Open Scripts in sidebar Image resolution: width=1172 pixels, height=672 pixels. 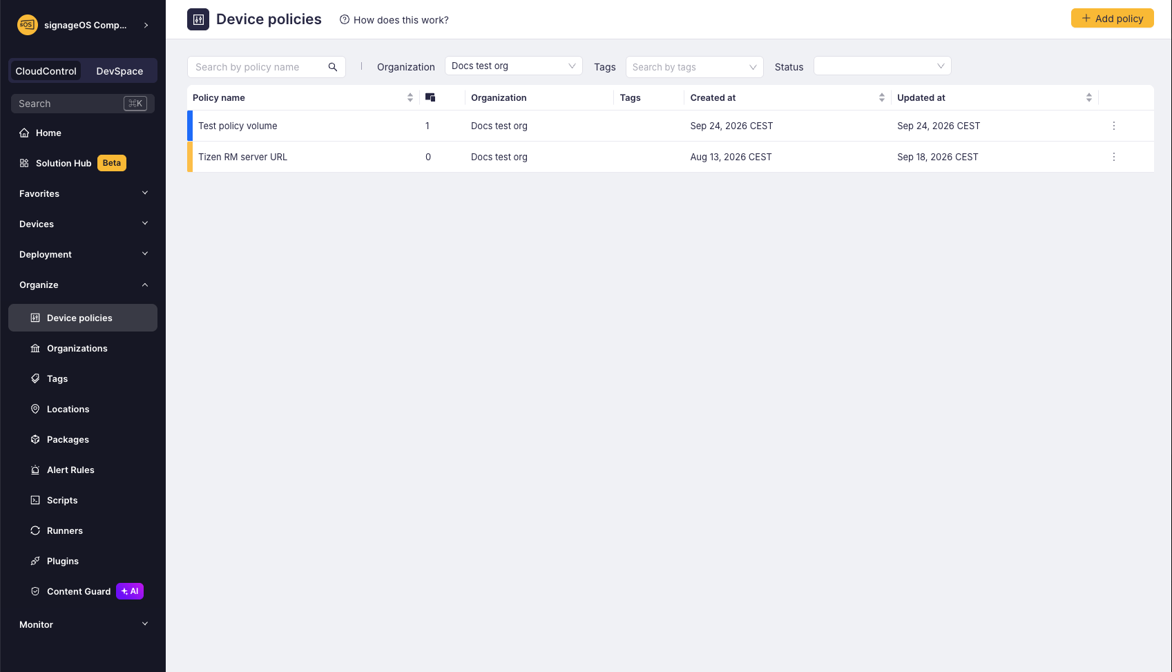click(x=83, y=500)
